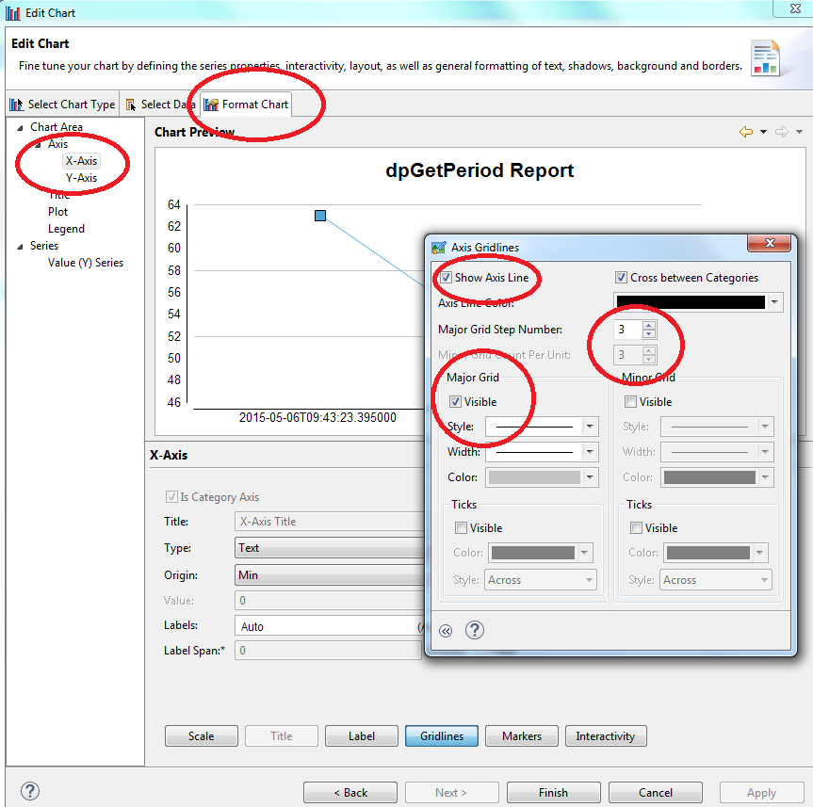Uncheck Cross between Categories

click(x=621, y=278)
